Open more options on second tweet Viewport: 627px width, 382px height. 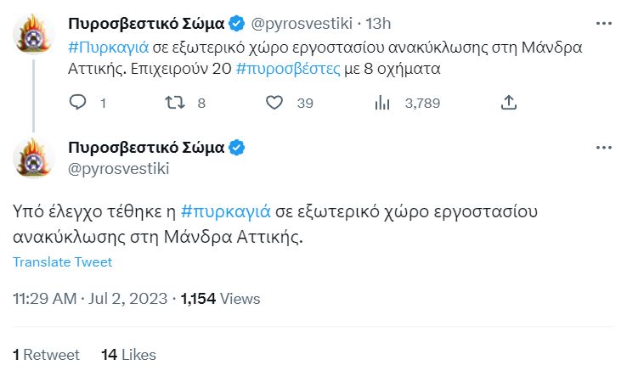coord(603,148)
